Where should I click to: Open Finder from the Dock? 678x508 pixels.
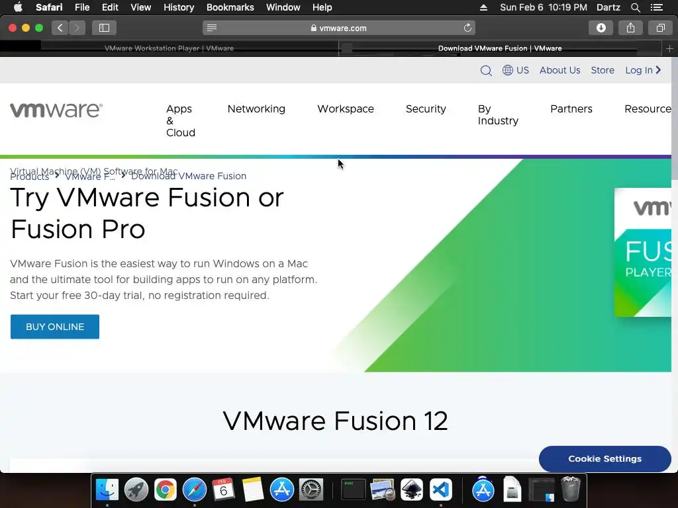click(x=107, y=490)
